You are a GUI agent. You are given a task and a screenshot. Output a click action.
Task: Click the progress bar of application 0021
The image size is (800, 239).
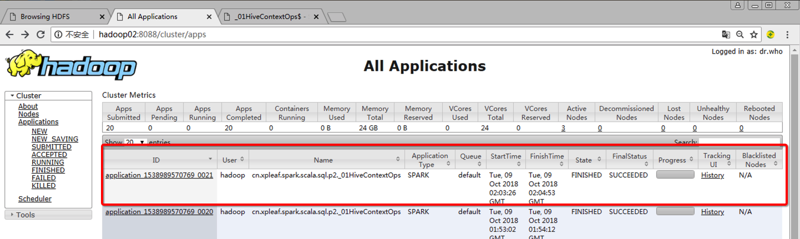(x=675, y=175)
